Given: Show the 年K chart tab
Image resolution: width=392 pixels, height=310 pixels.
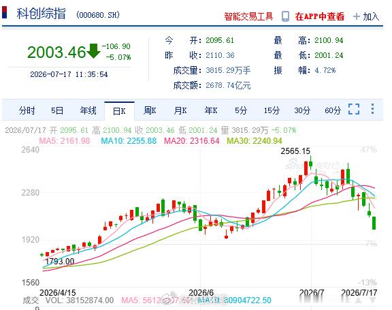Looking at the screenshot, I should [x=211, y=110].
